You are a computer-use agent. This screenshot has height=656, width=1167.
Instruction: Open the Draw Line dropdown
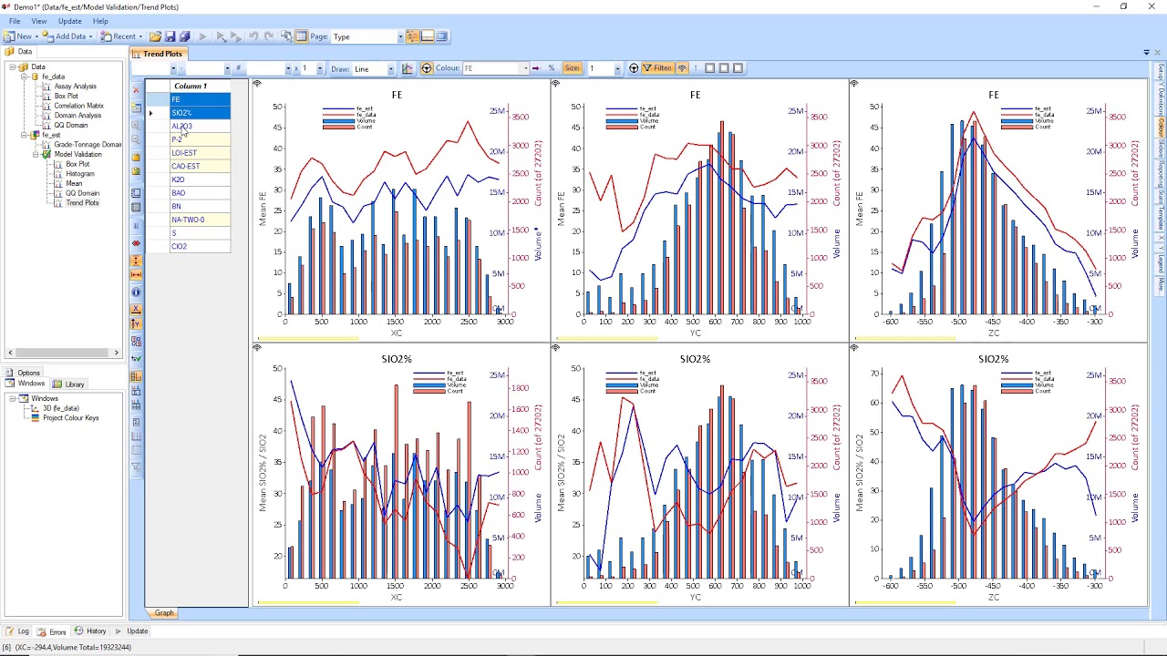coord(390,68)
